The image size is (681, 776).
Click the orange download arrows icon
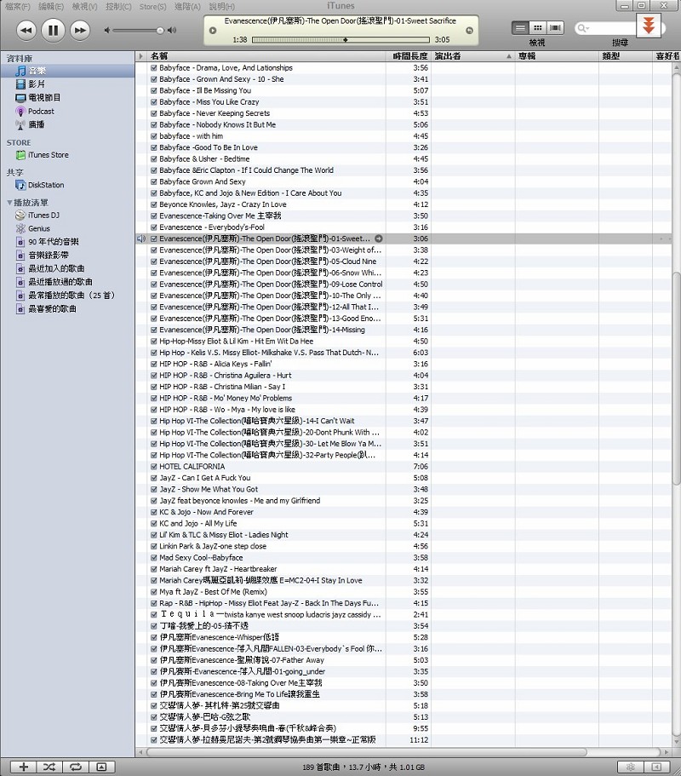[649, 26]
